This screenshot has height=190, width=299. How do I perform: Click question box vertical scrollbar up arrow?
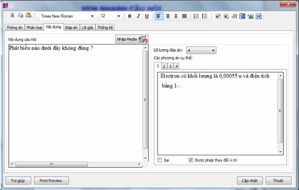click(x=145, y=48)
